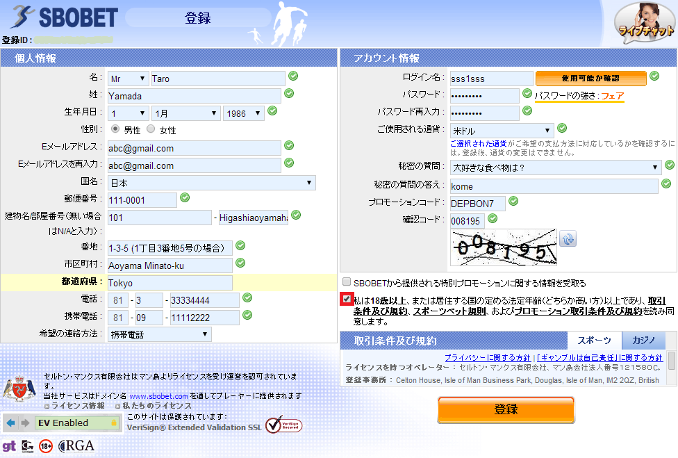Screen dimensions: 678x458
Task: Click green check beside currency dropdown
Action: (x=562, y=128)
